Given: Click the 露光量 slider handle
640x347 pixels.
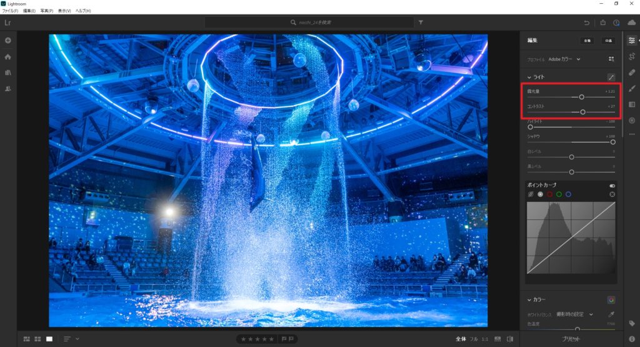Looking at the screenshot, I should coord(581,97).
